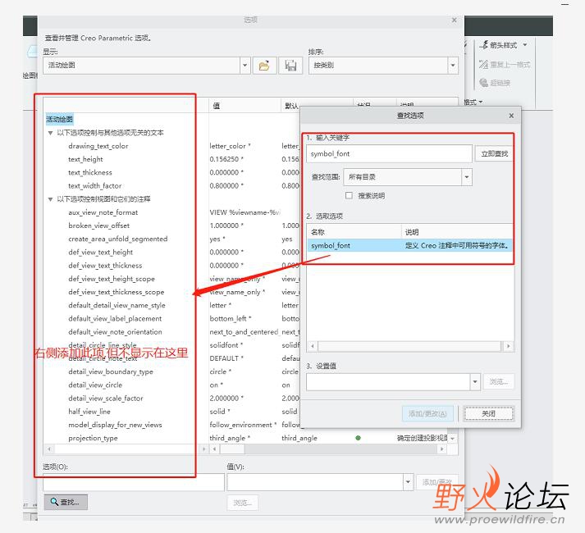Click the third_angle * value cell
This screenshot has width=585, height=533.
pyautogui.click(x=230, y=438)
